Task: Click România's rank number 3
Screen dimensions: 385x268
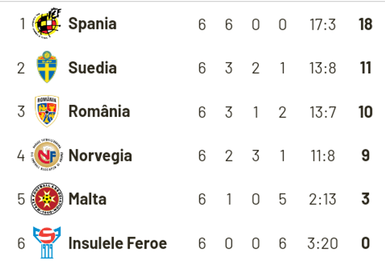Action: click(21, 112)
